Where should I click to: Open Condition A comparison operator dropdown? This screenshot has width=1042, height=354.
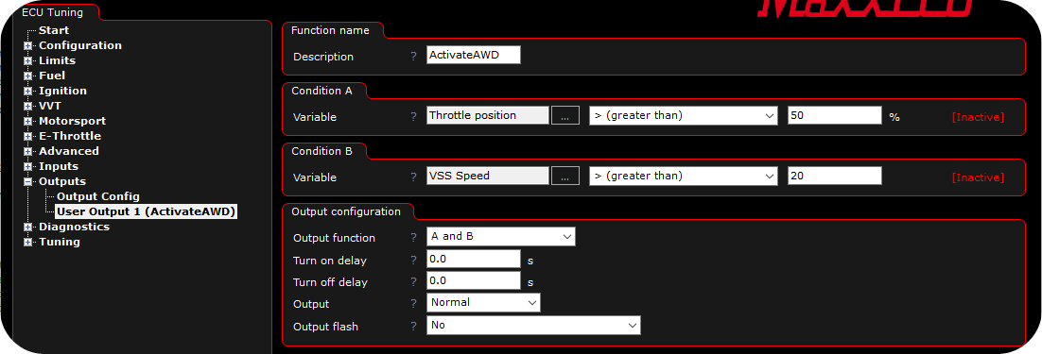pyautogui.click(x=683, y=115)
